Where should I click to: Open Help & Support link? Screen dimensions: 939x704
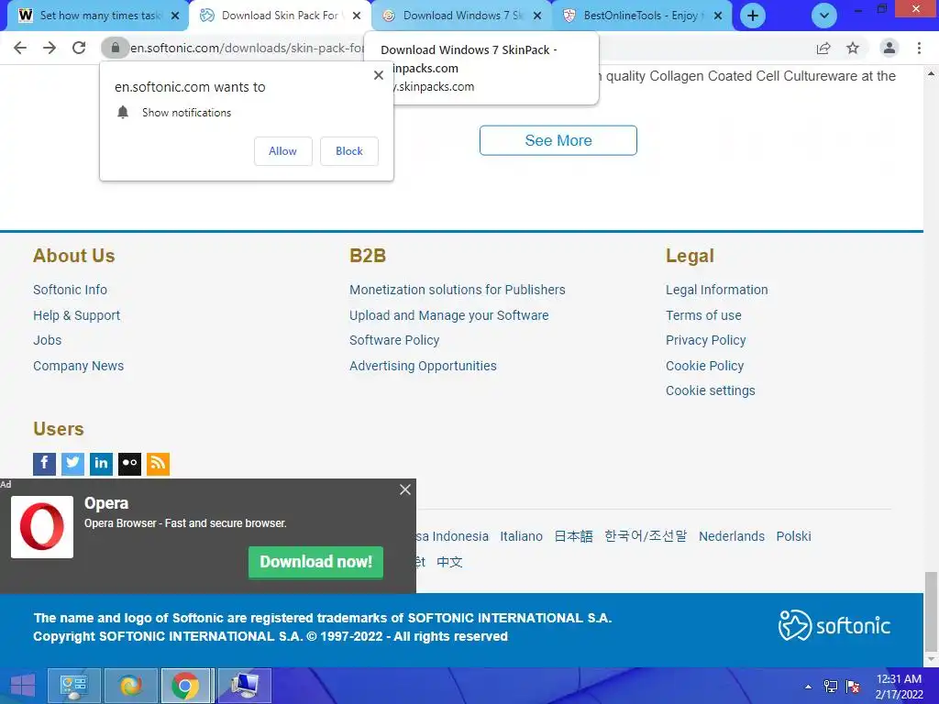coord(77,315)
